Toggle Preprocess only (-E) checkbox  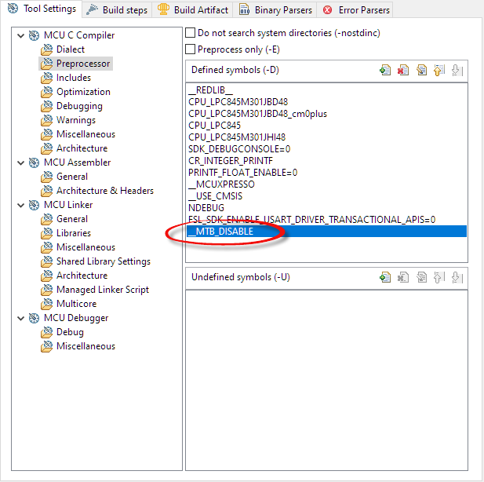coord(191,49)
